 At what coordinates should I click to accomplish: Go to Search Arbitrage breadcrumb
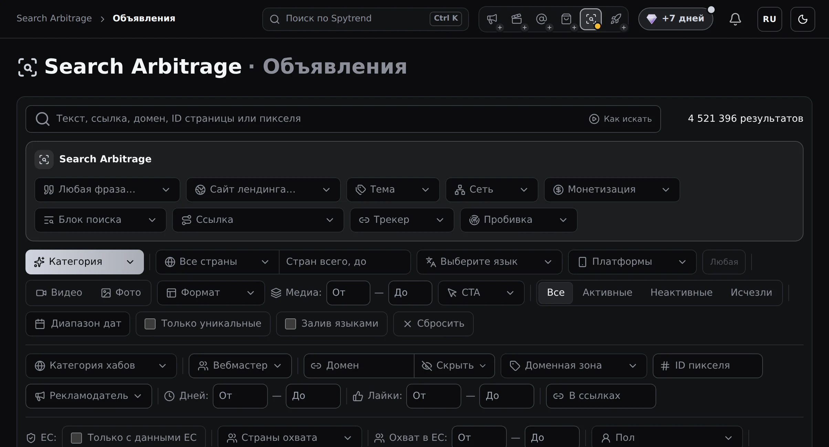click(x=54, y=18)
